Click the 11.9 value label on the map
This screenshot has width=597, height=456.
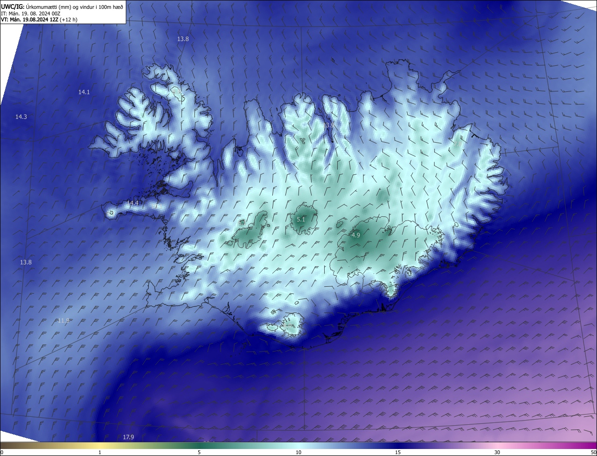point(63,320)
